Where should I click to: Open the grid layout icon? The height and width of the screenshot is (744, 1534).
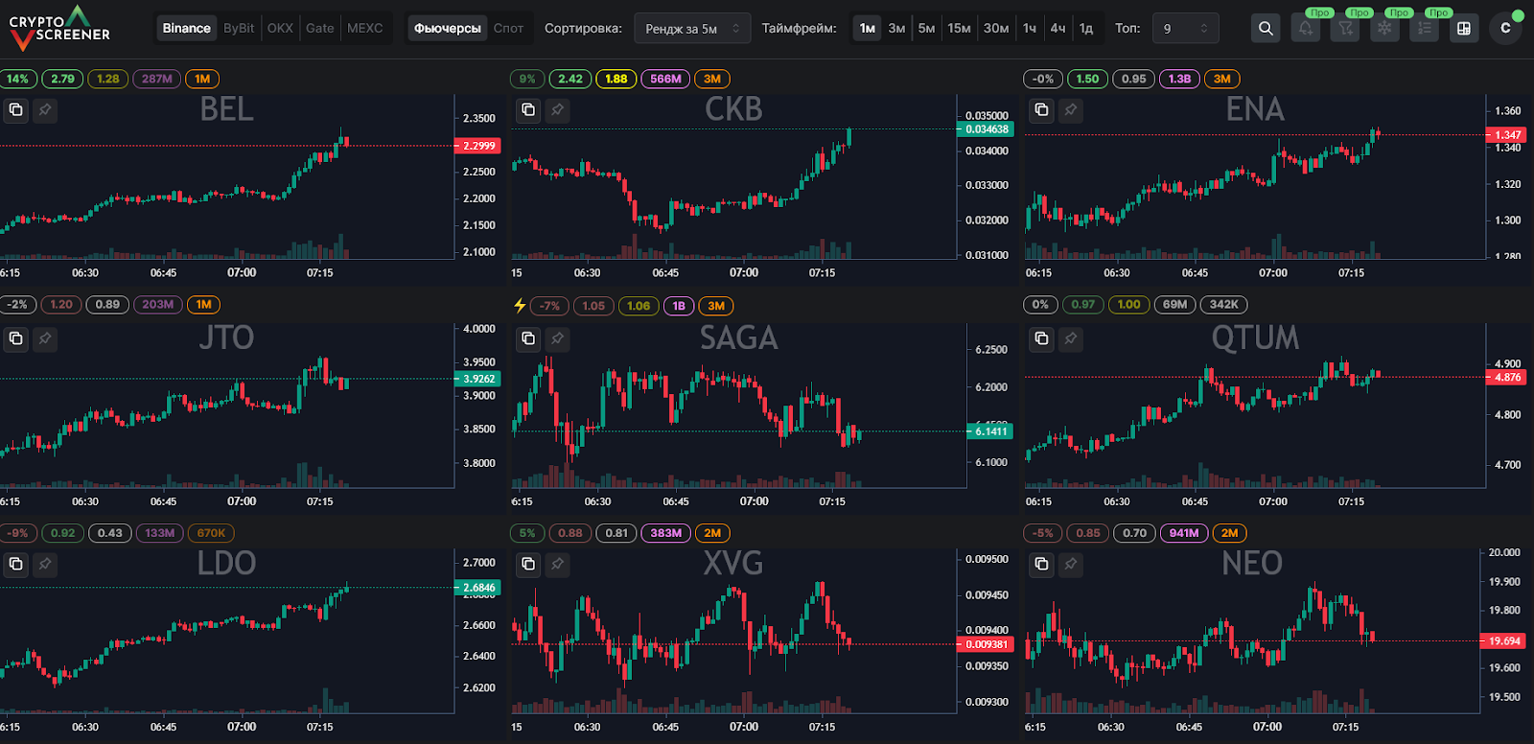coord(1464,28)
